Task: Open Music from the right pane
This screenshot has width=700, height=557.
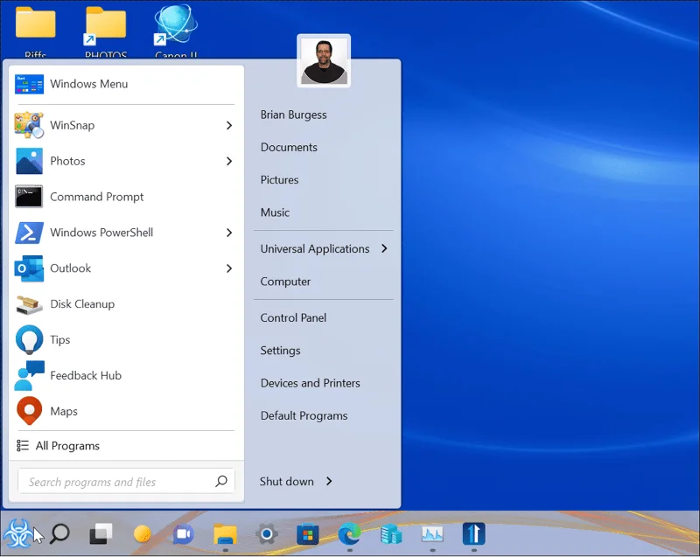Action: [275, 212]
